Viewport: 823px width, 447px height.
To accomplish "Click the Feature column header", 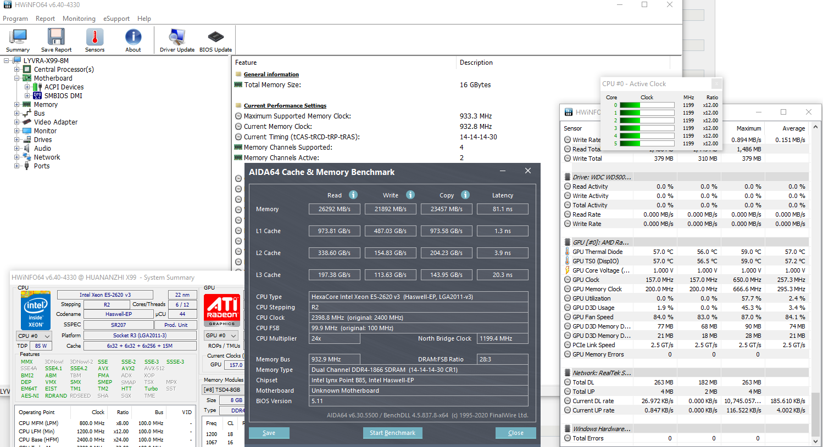I will [344, 63].
